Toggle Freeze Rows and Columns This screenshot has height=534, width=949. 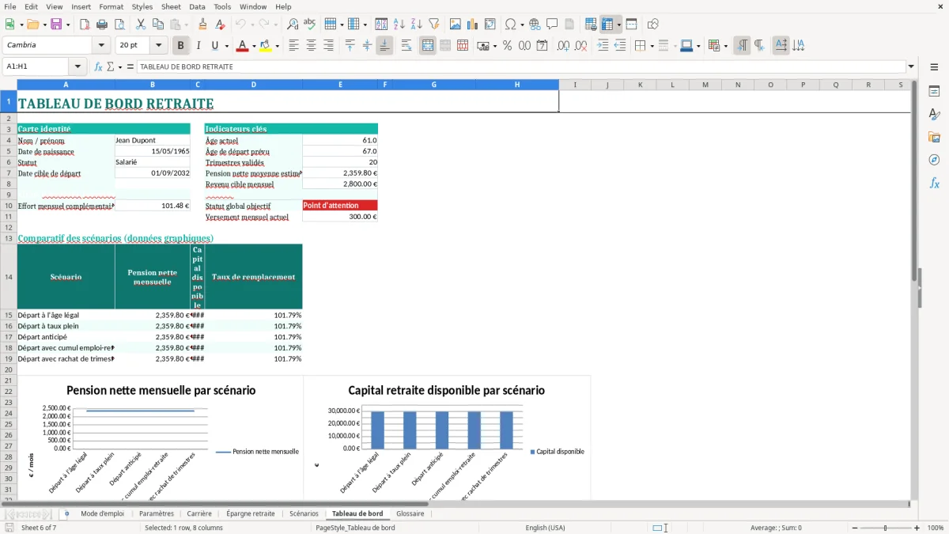607,25
